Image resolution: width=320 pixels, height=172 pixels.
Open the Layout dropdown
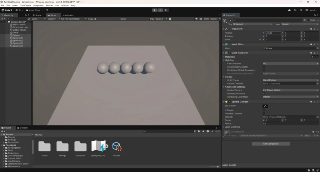pyautogui.click(x=312, y=10)
